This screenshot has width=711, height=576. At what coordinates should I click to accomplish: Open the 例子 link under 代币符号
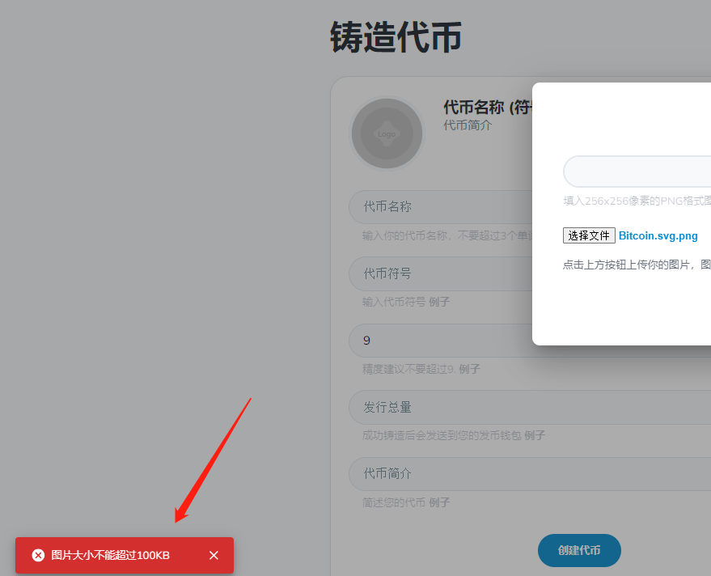[439, 302]
